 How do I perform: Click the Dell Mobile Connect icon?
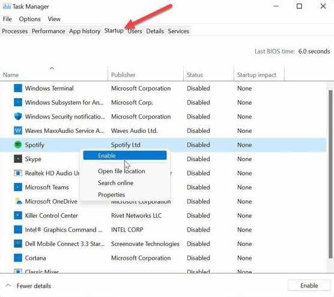[18, 243]
